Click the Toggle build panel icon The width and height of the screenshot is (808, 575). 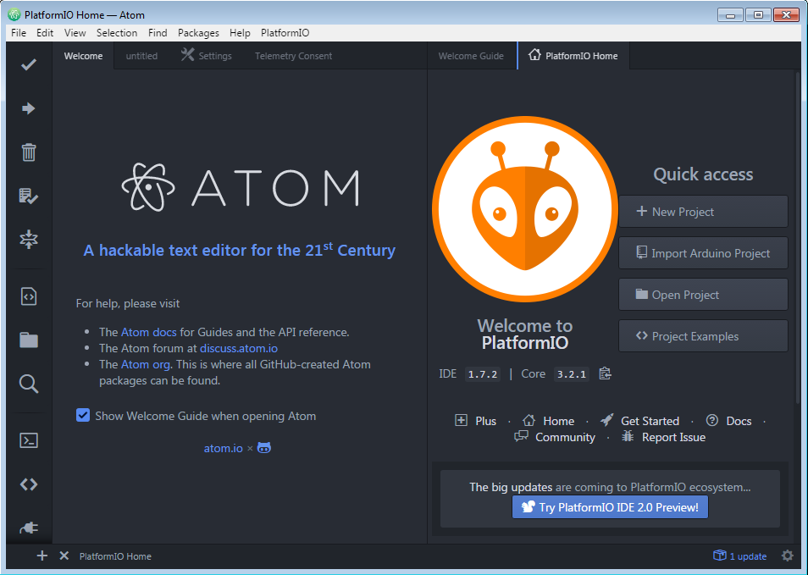point(28,239)
